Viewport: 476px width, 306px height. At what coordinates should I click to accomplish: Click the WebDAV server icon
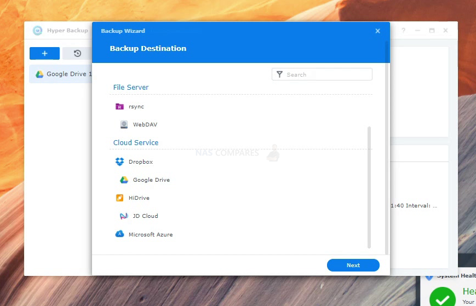pyautogui.click(x=124, y=125)
